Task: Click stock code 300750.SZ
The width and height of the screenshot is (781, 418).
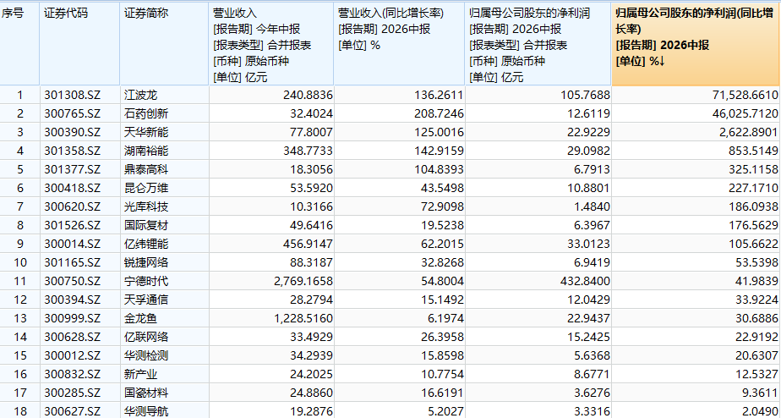Action: [x=72, y=281]
